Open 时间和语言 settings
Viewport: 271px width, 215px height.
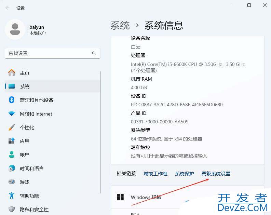click(x=52, y=168)
